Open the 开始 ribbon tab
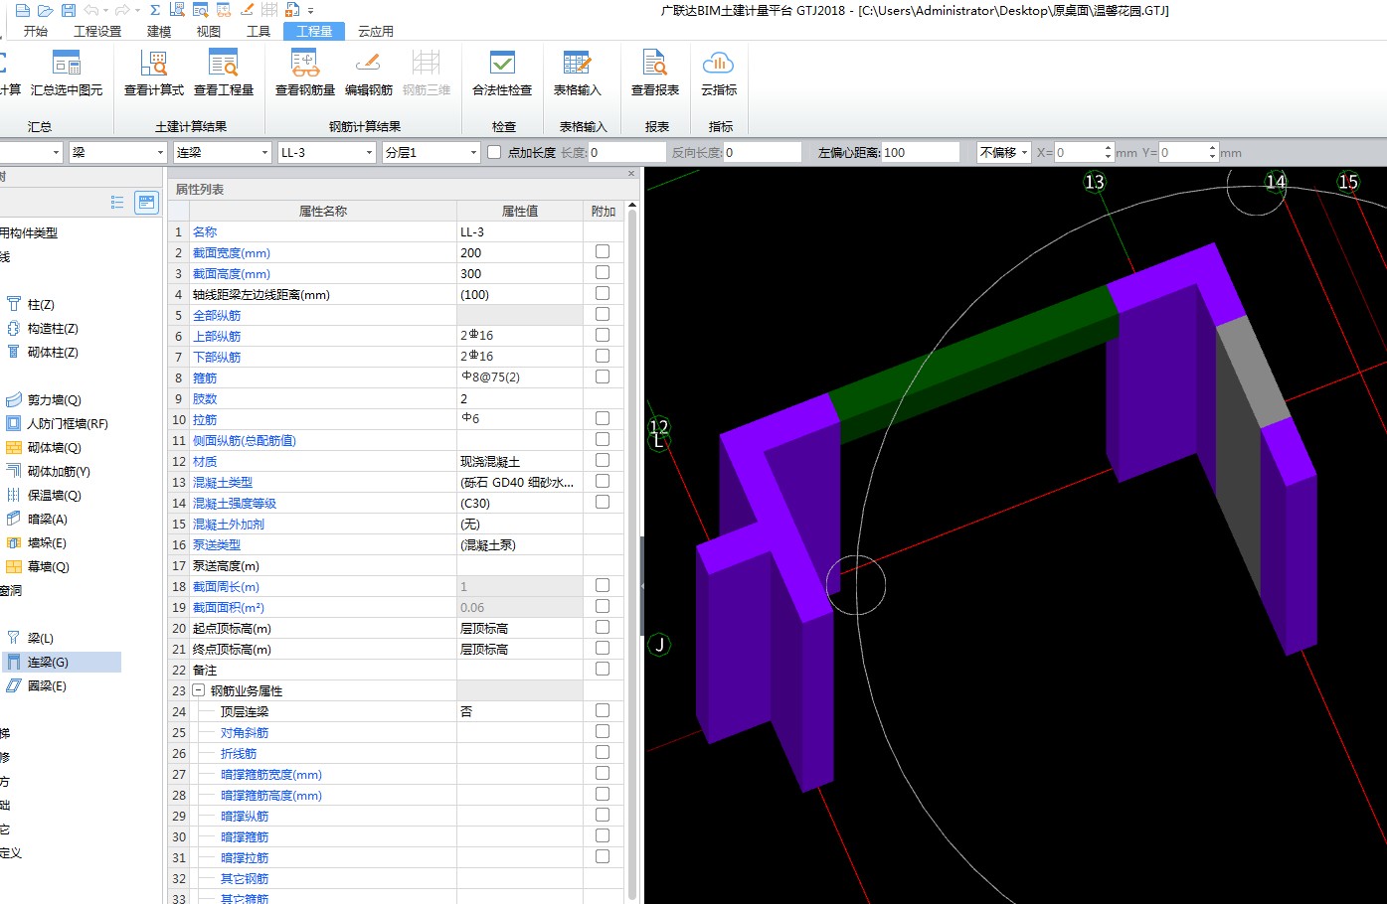Image resolution: width=1387 pixels, height=904 pixels. click(36, 31)
